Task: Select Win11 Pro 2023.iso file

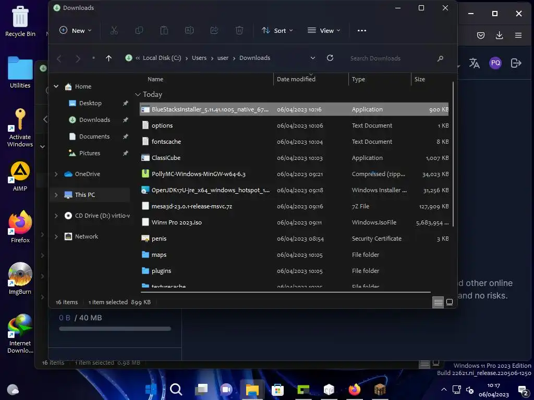Action: pos(294,222)
